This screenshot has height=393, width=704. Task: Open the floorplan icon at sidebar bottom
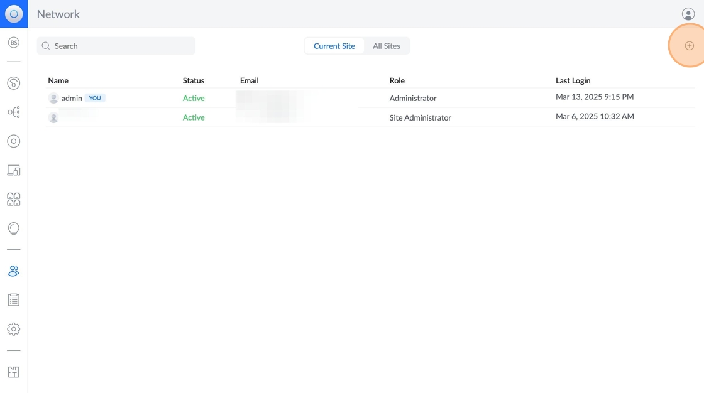14,372
